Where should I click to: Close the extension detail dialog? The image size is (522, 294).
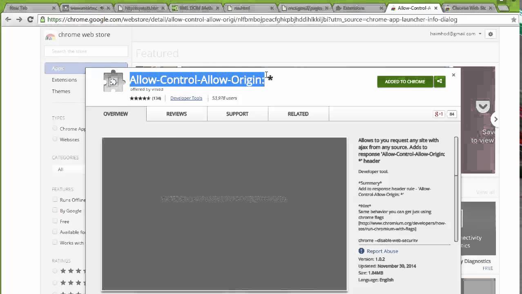[453, 75]
